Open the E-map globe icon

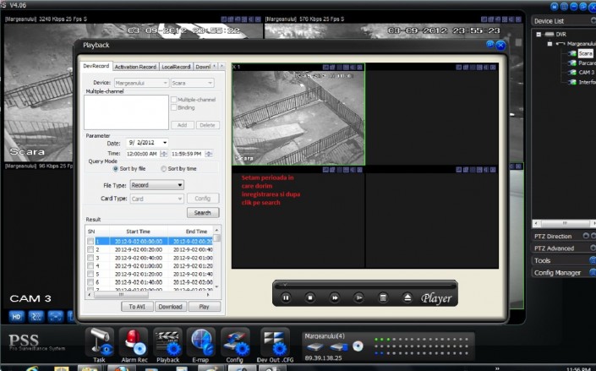pyautogui.click(x=202, y=343)
